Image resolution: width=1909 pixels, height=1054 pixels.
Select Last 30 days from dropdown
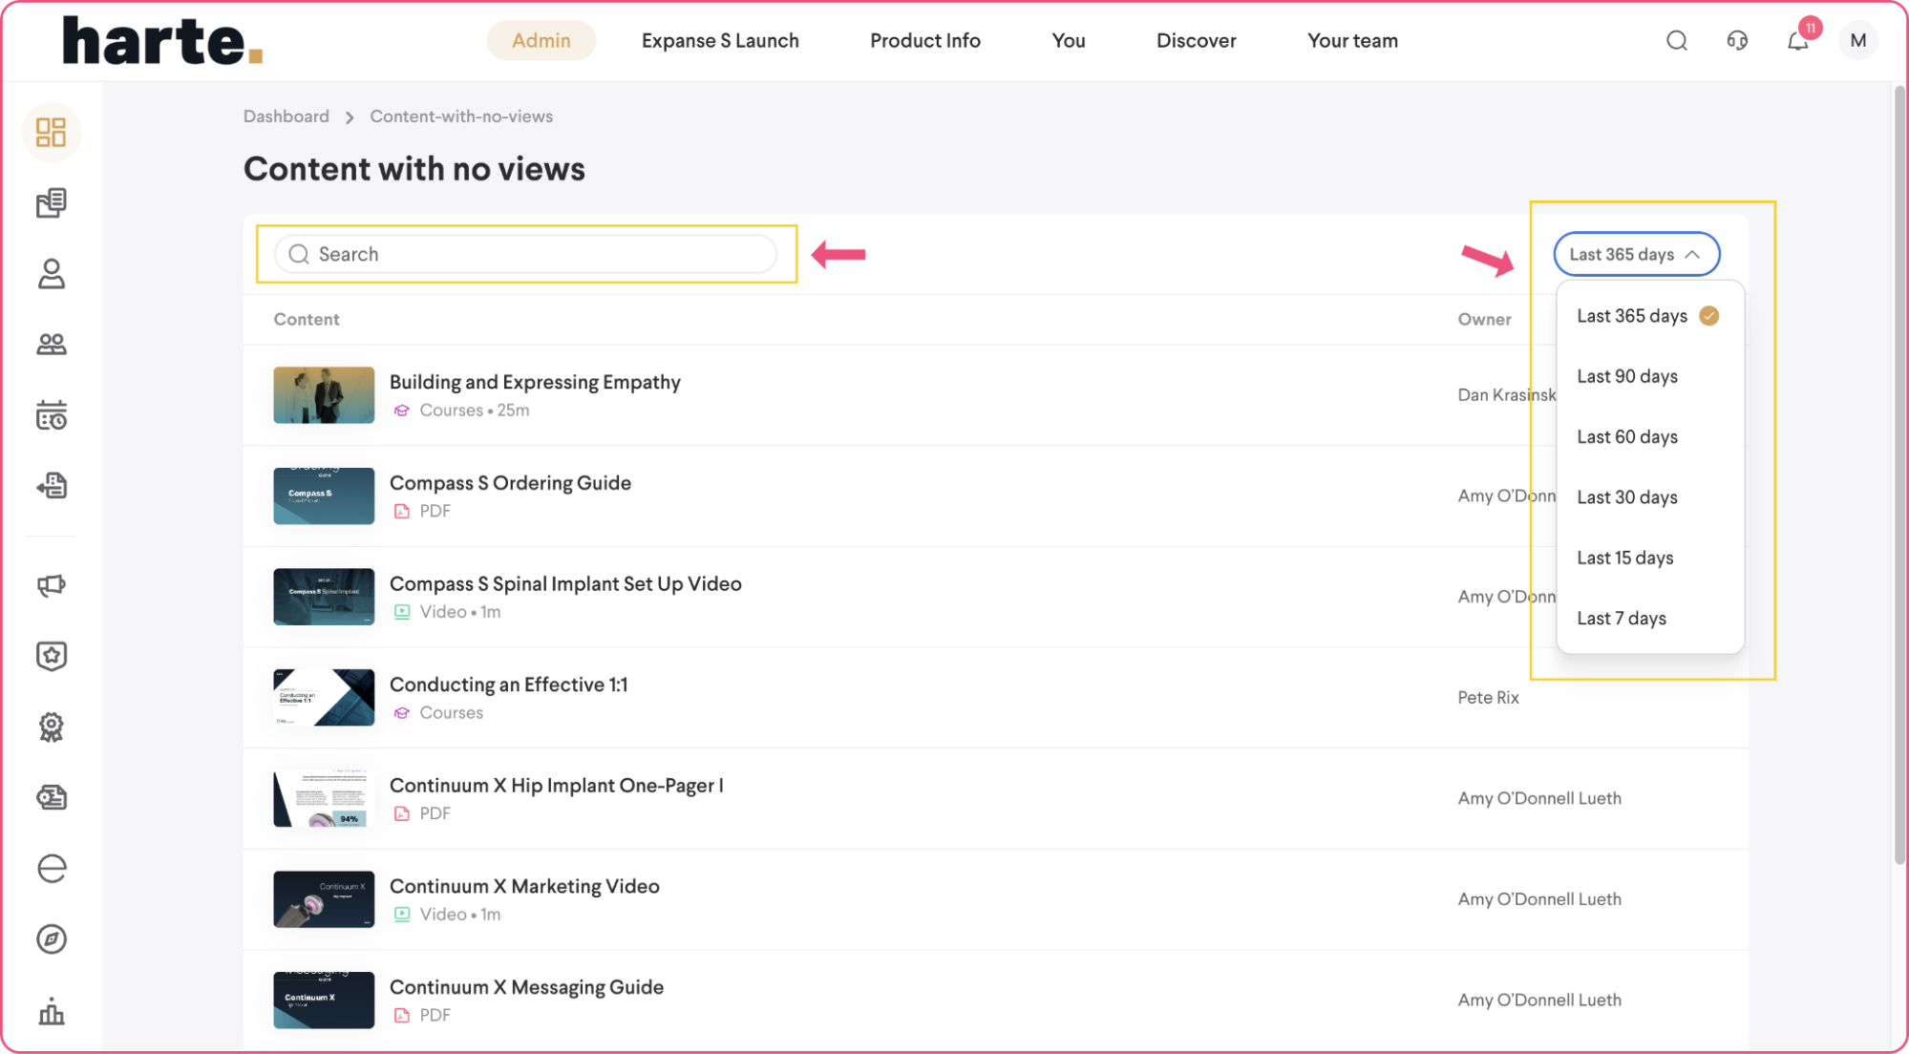point(1627,497)
